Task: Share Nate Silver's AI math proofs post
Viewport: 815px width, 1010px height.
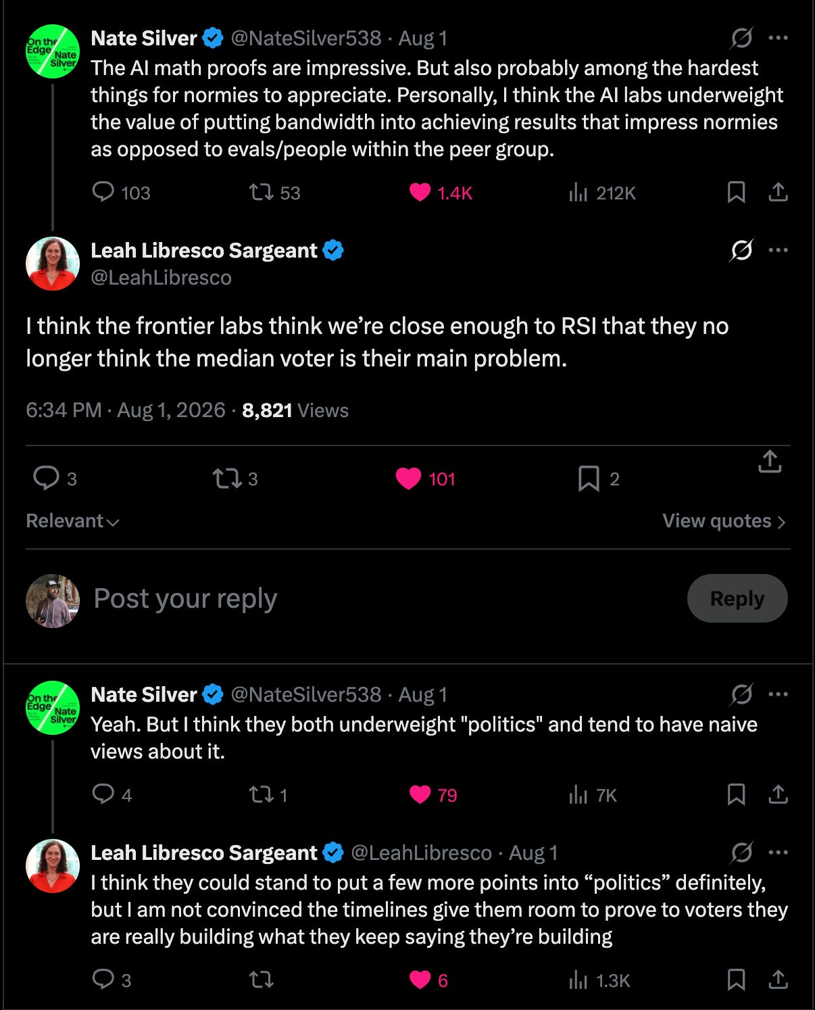Action: tap(778, 193)
